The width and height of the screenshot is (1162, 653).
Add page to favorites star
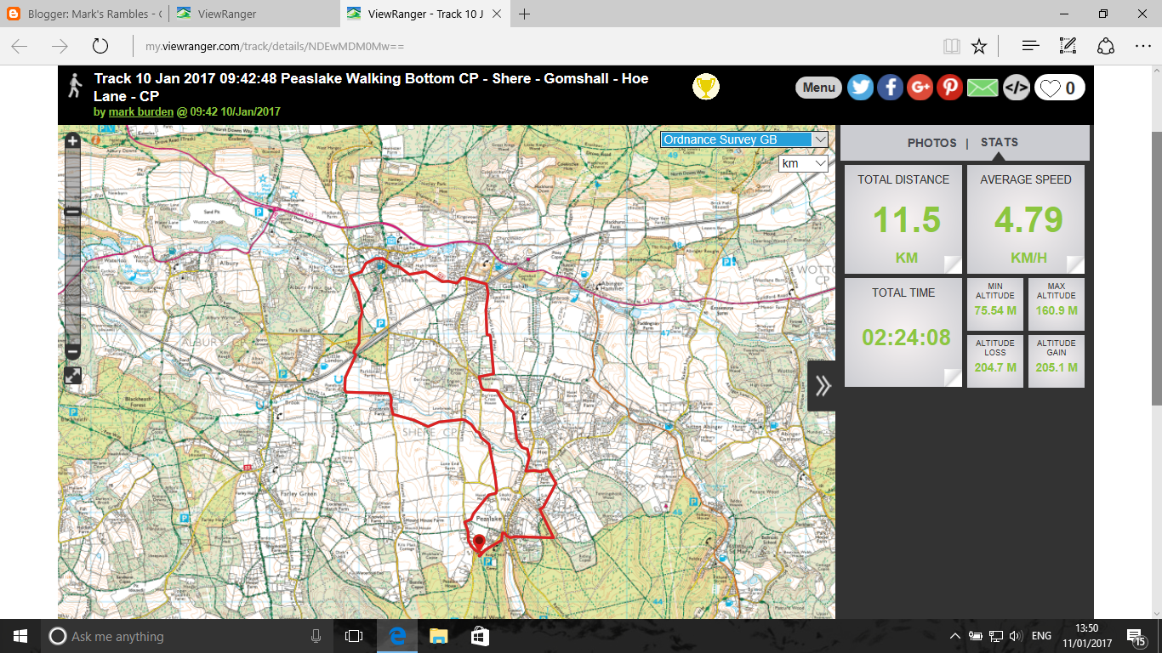coord(979,46)
